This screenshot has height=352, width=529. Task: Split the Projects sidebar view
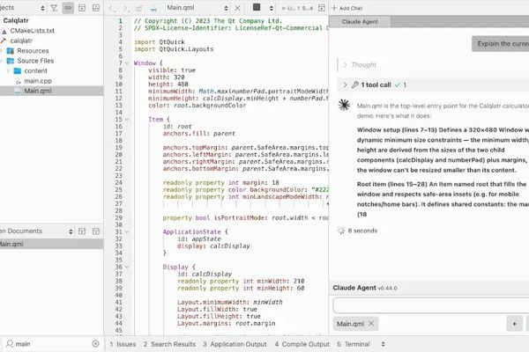[x=82, y=8]
